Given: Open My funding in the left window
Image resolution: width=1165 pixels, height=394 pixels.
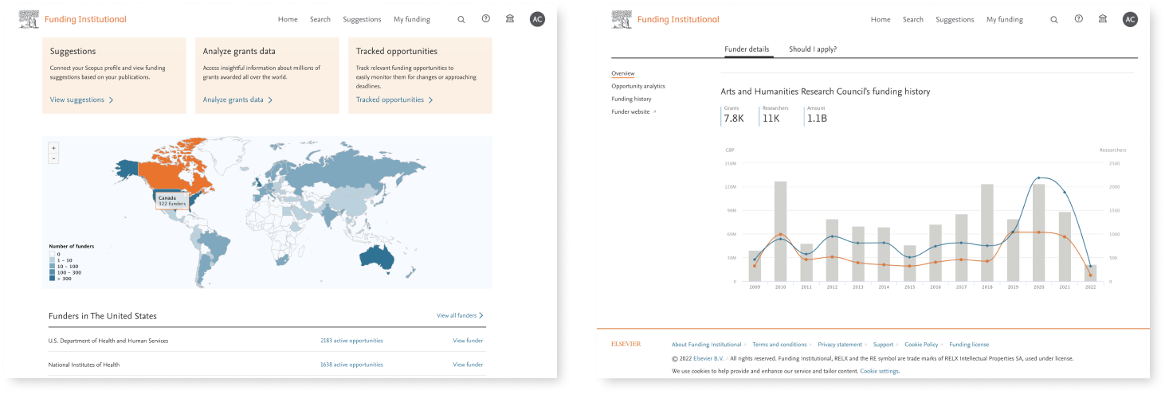Looking at the screenshot, I should 412,19.
